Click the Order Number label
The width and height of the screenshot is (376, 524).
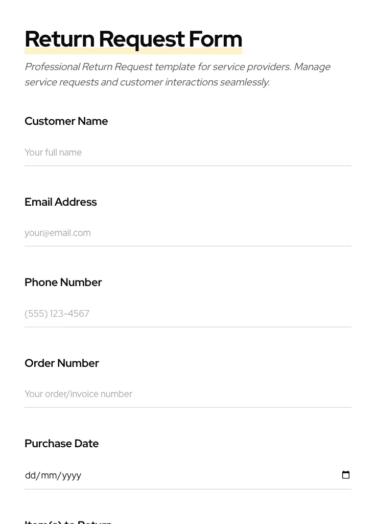click(61, 363)
